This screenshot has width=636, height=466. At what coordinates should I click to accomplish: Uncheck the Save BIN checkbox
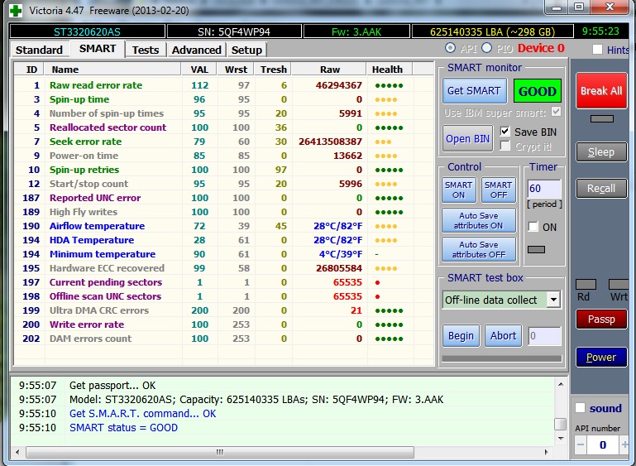tap(505, 132)
